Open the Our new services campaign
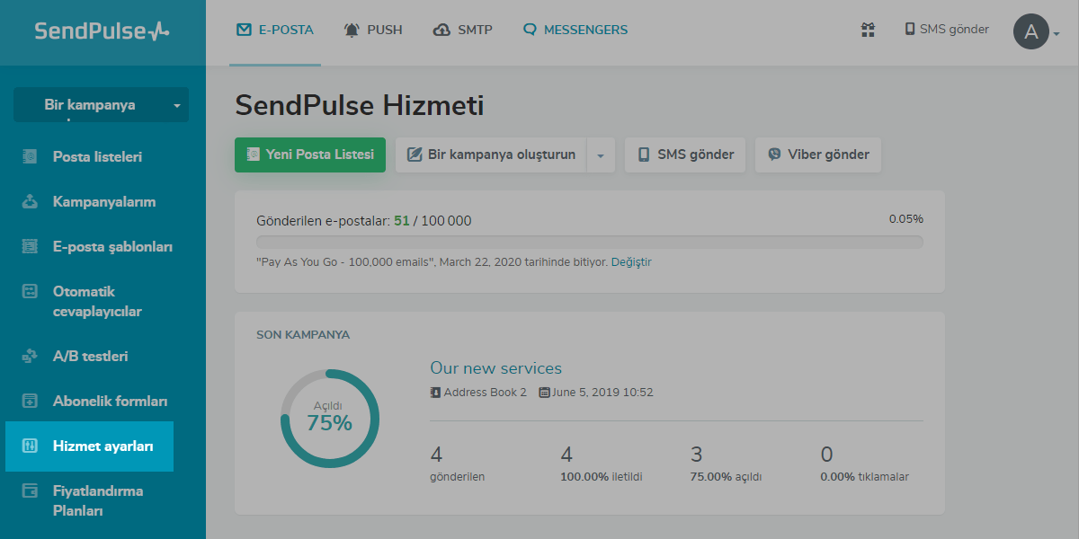The height and width of the screenshot is (539, 1079). coord(495,368)
